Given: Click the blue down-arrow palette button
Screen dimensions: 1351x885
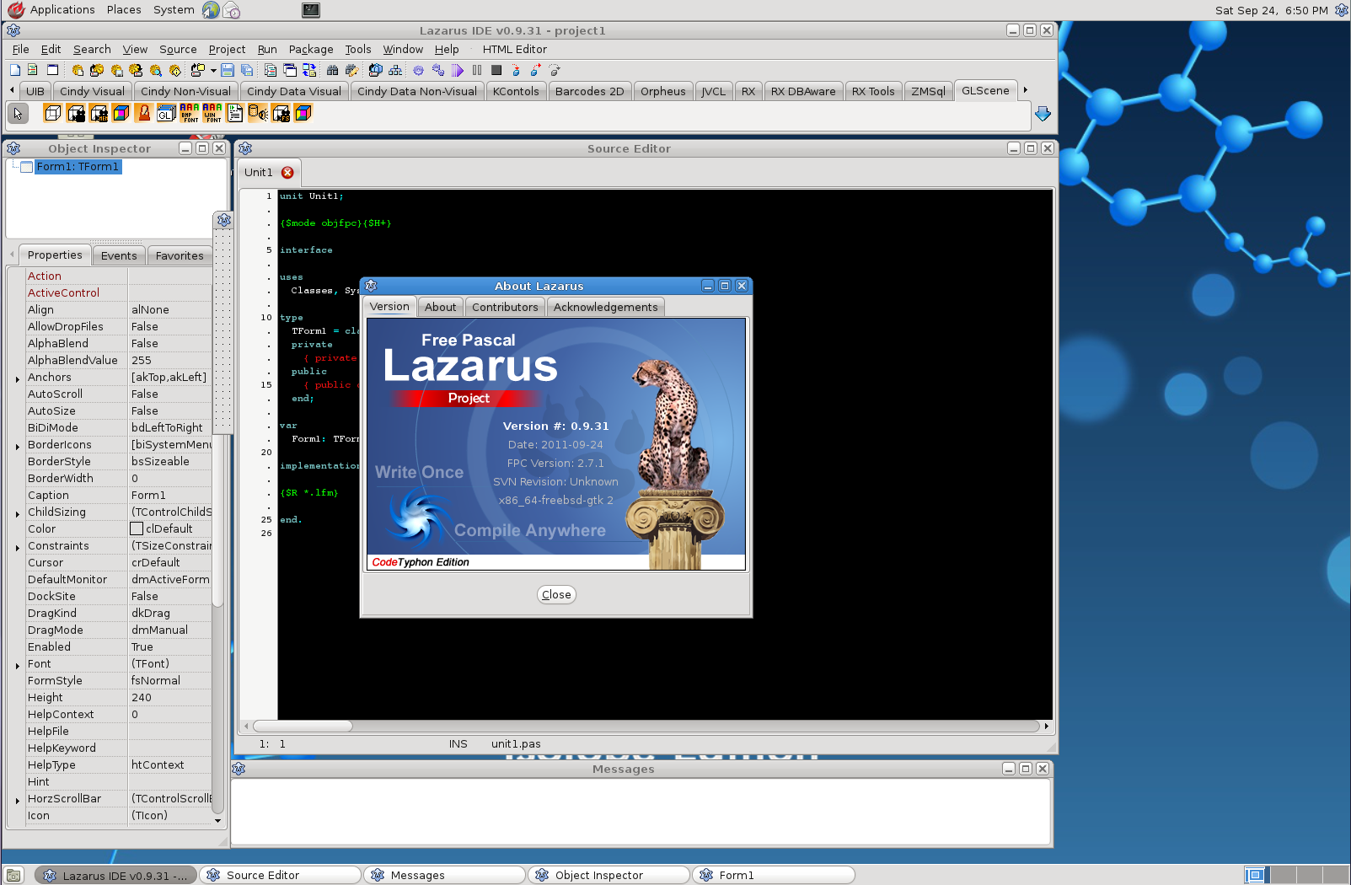Looking at the screenshot, I should (1043, 114).
